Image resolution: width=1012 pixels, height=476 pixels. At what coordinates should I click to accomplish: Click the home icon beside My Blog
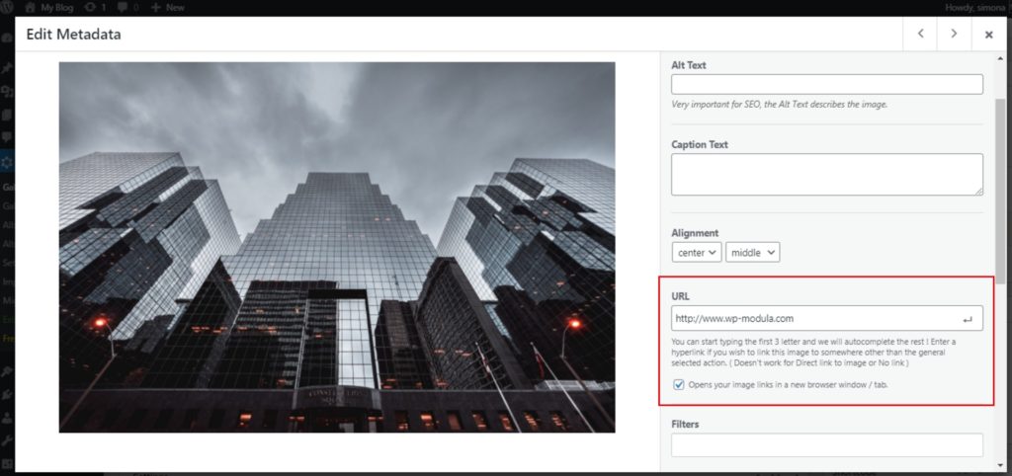click(31, 7)
